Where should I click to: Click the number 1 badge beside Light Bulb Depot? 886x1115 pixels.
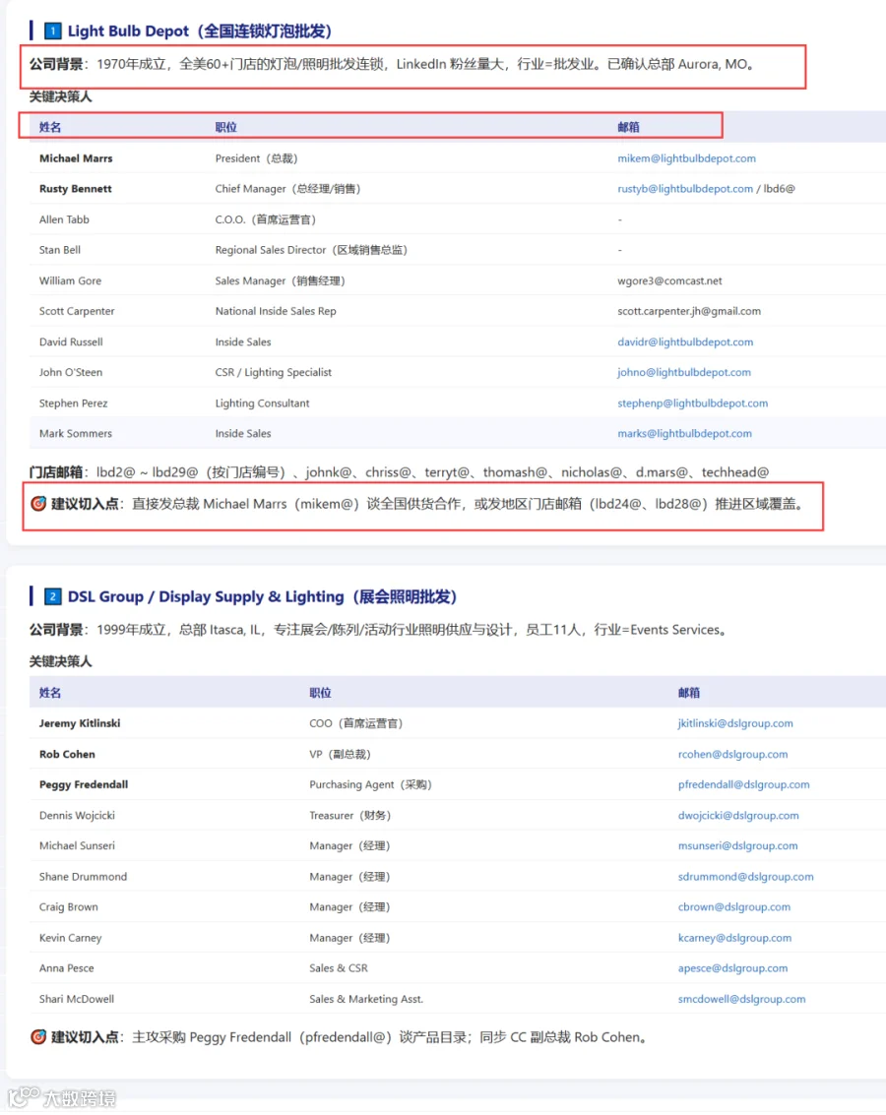pyautogui.click(x=52, y=31)
